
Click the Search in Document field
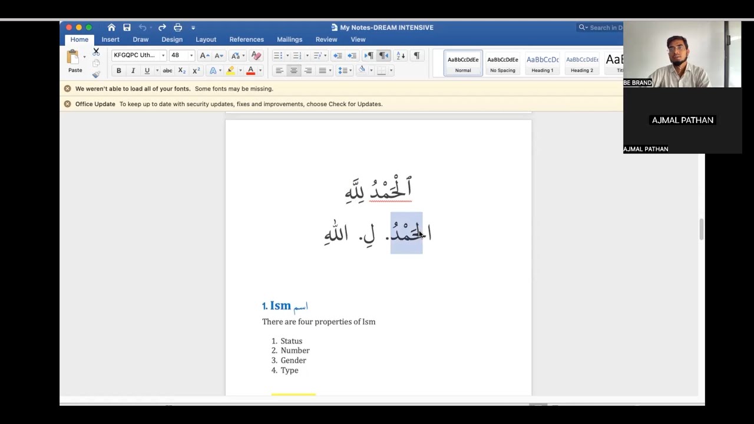[x=600, y=27]
